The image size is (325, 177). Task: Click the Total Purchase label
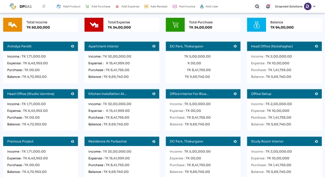point(201,22)
